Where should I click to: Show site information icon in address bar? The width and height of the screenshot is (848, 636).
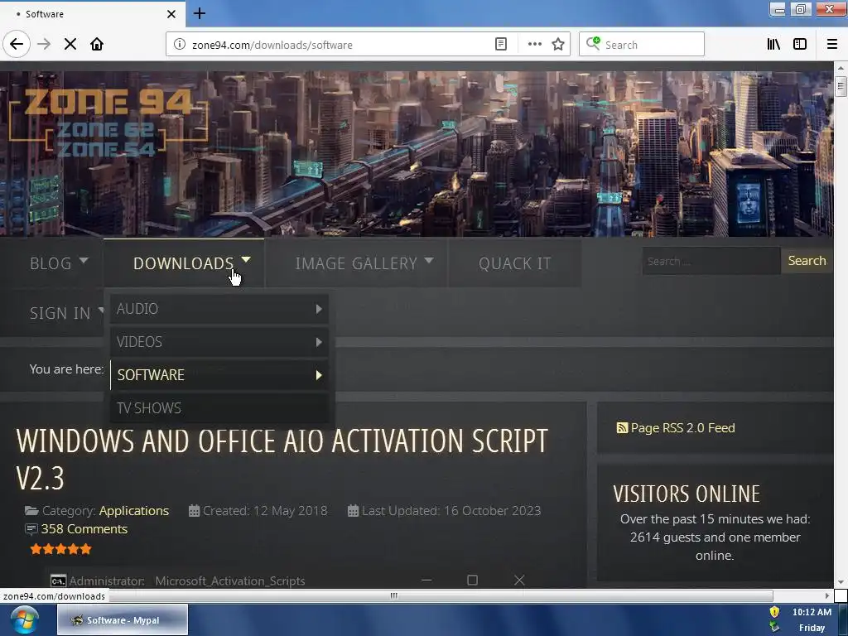click(x=180, y=45)
